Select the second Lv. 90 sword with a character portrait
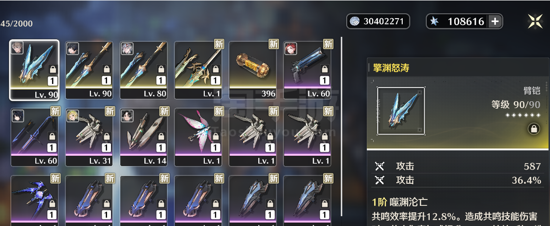Image resolution: width=550 pixels, height=226 pixels. click(x=89, y=70)
